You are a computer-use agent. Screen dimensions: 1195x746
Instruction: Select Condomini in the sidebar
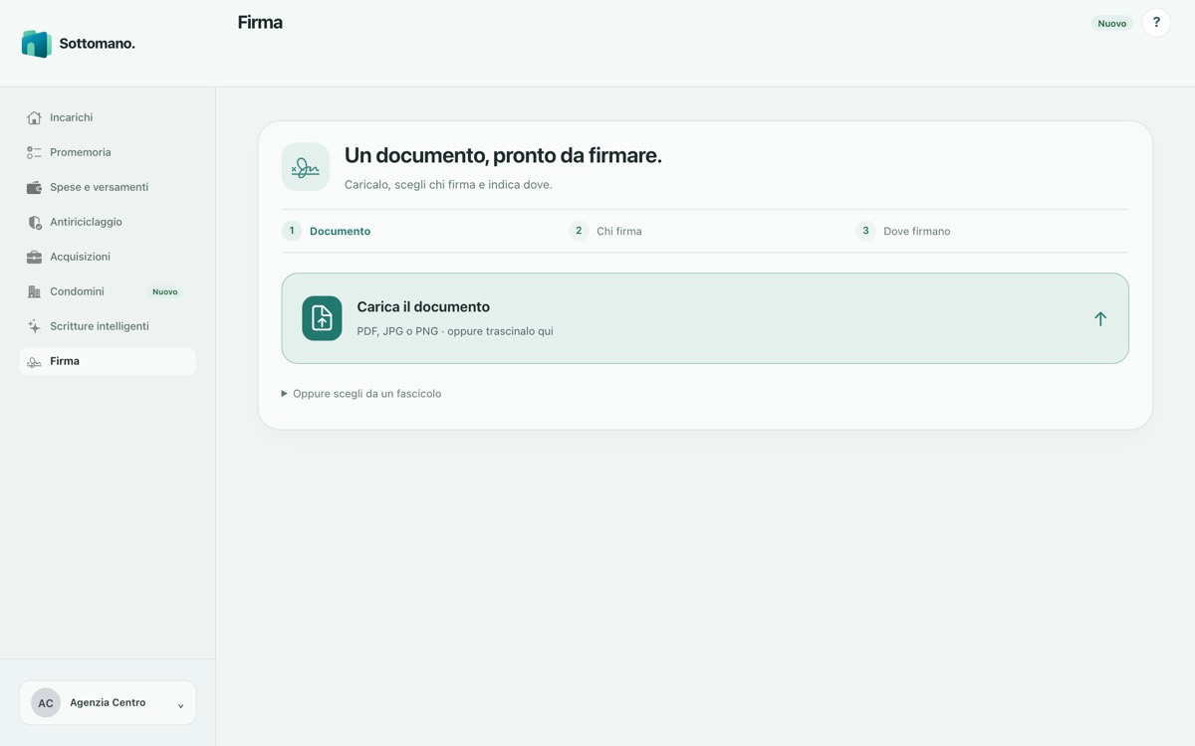click(108, 291)
